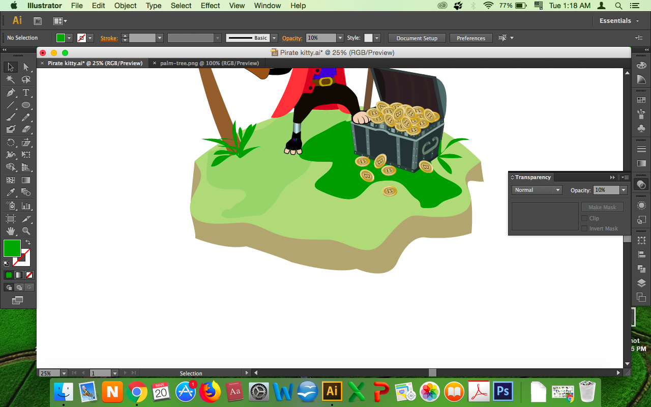Screen dimensions: 651x407
Task: Select the Mesh tool
Action: click(10, 180)
